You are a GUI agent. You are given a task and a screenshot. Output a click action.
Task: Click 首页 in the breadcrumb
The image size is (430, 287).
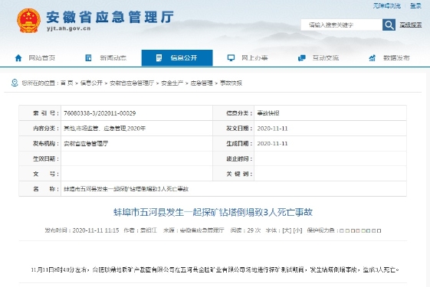coord(67,83)
